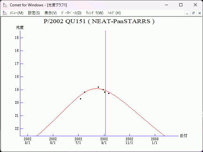This screenshot has width=203, height=152.
Task: Close the inner light curve graph window
Action: point(199,13)
